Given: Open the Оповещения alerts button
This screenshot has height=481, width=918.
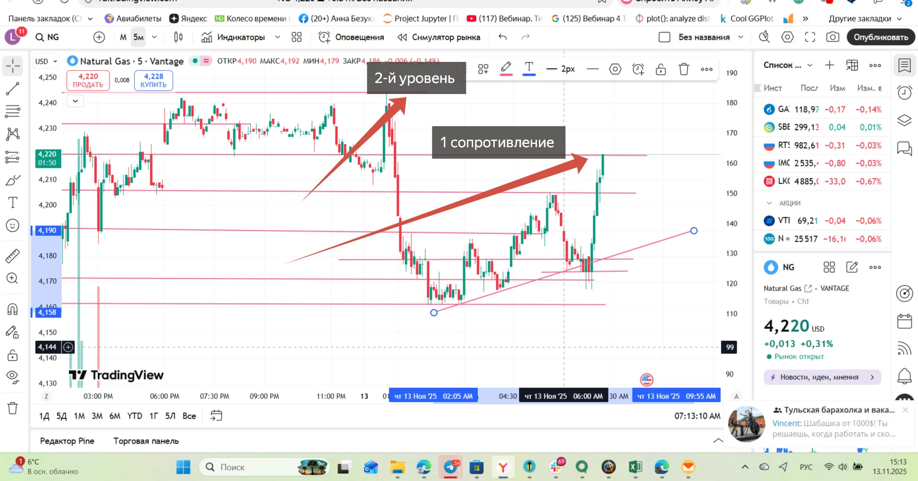Looking at the screenshot, I should pos(351,37).
